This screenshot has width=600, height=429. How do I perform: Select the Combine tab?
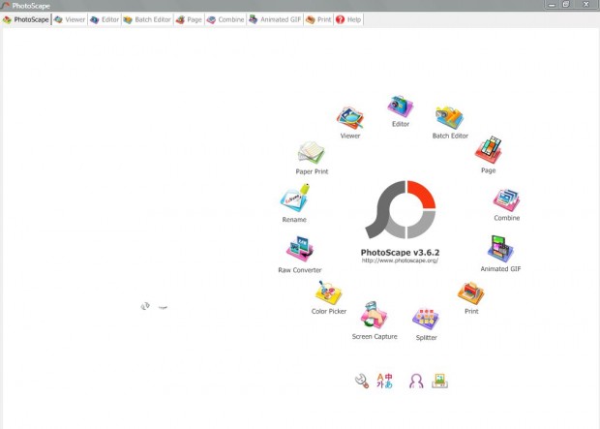click(x=225, y=19)
